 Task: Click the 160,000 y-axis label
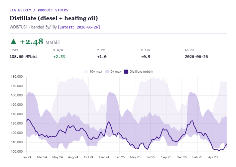pyautogui.click(x=17, y=95)
